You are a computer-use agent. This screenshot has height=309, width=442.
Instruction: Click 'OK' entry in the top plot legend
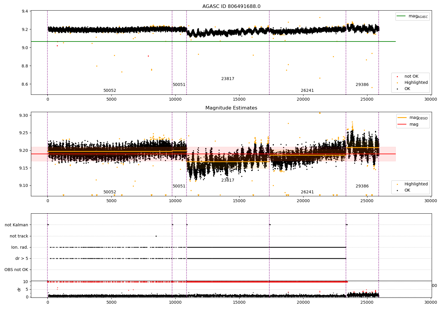(407, 89)
